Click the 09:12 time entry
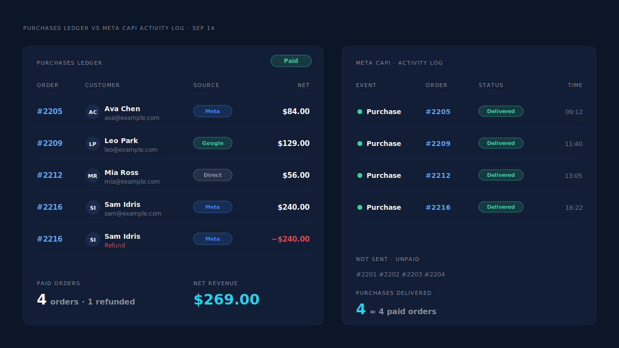Screen dimensions: 619x348 (574, 112)
